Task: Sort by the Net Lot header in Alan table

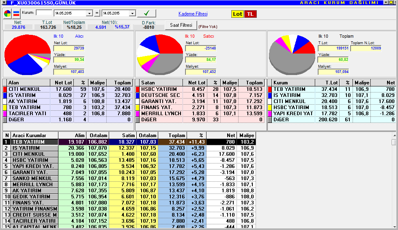Action: 62,82
